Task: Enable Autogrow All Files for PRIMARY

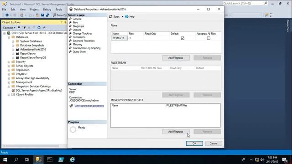Action: [x=209, y=38]
